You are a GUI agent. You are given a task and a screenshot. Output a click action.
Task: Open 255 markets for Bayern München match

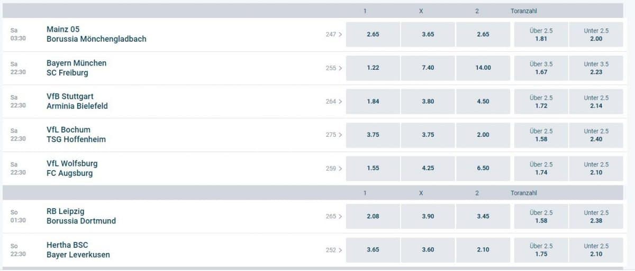pyautogui.click(x=334, y=68)
